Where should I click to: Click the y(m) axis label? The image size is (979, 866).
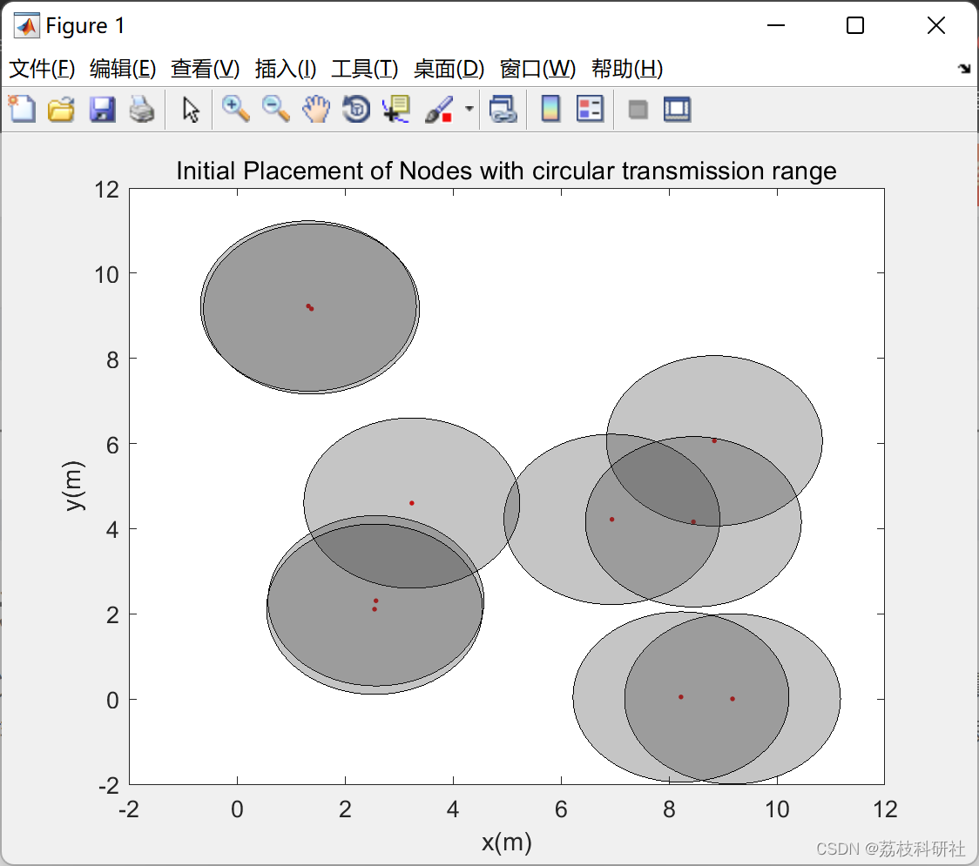[x=73, y=486]
